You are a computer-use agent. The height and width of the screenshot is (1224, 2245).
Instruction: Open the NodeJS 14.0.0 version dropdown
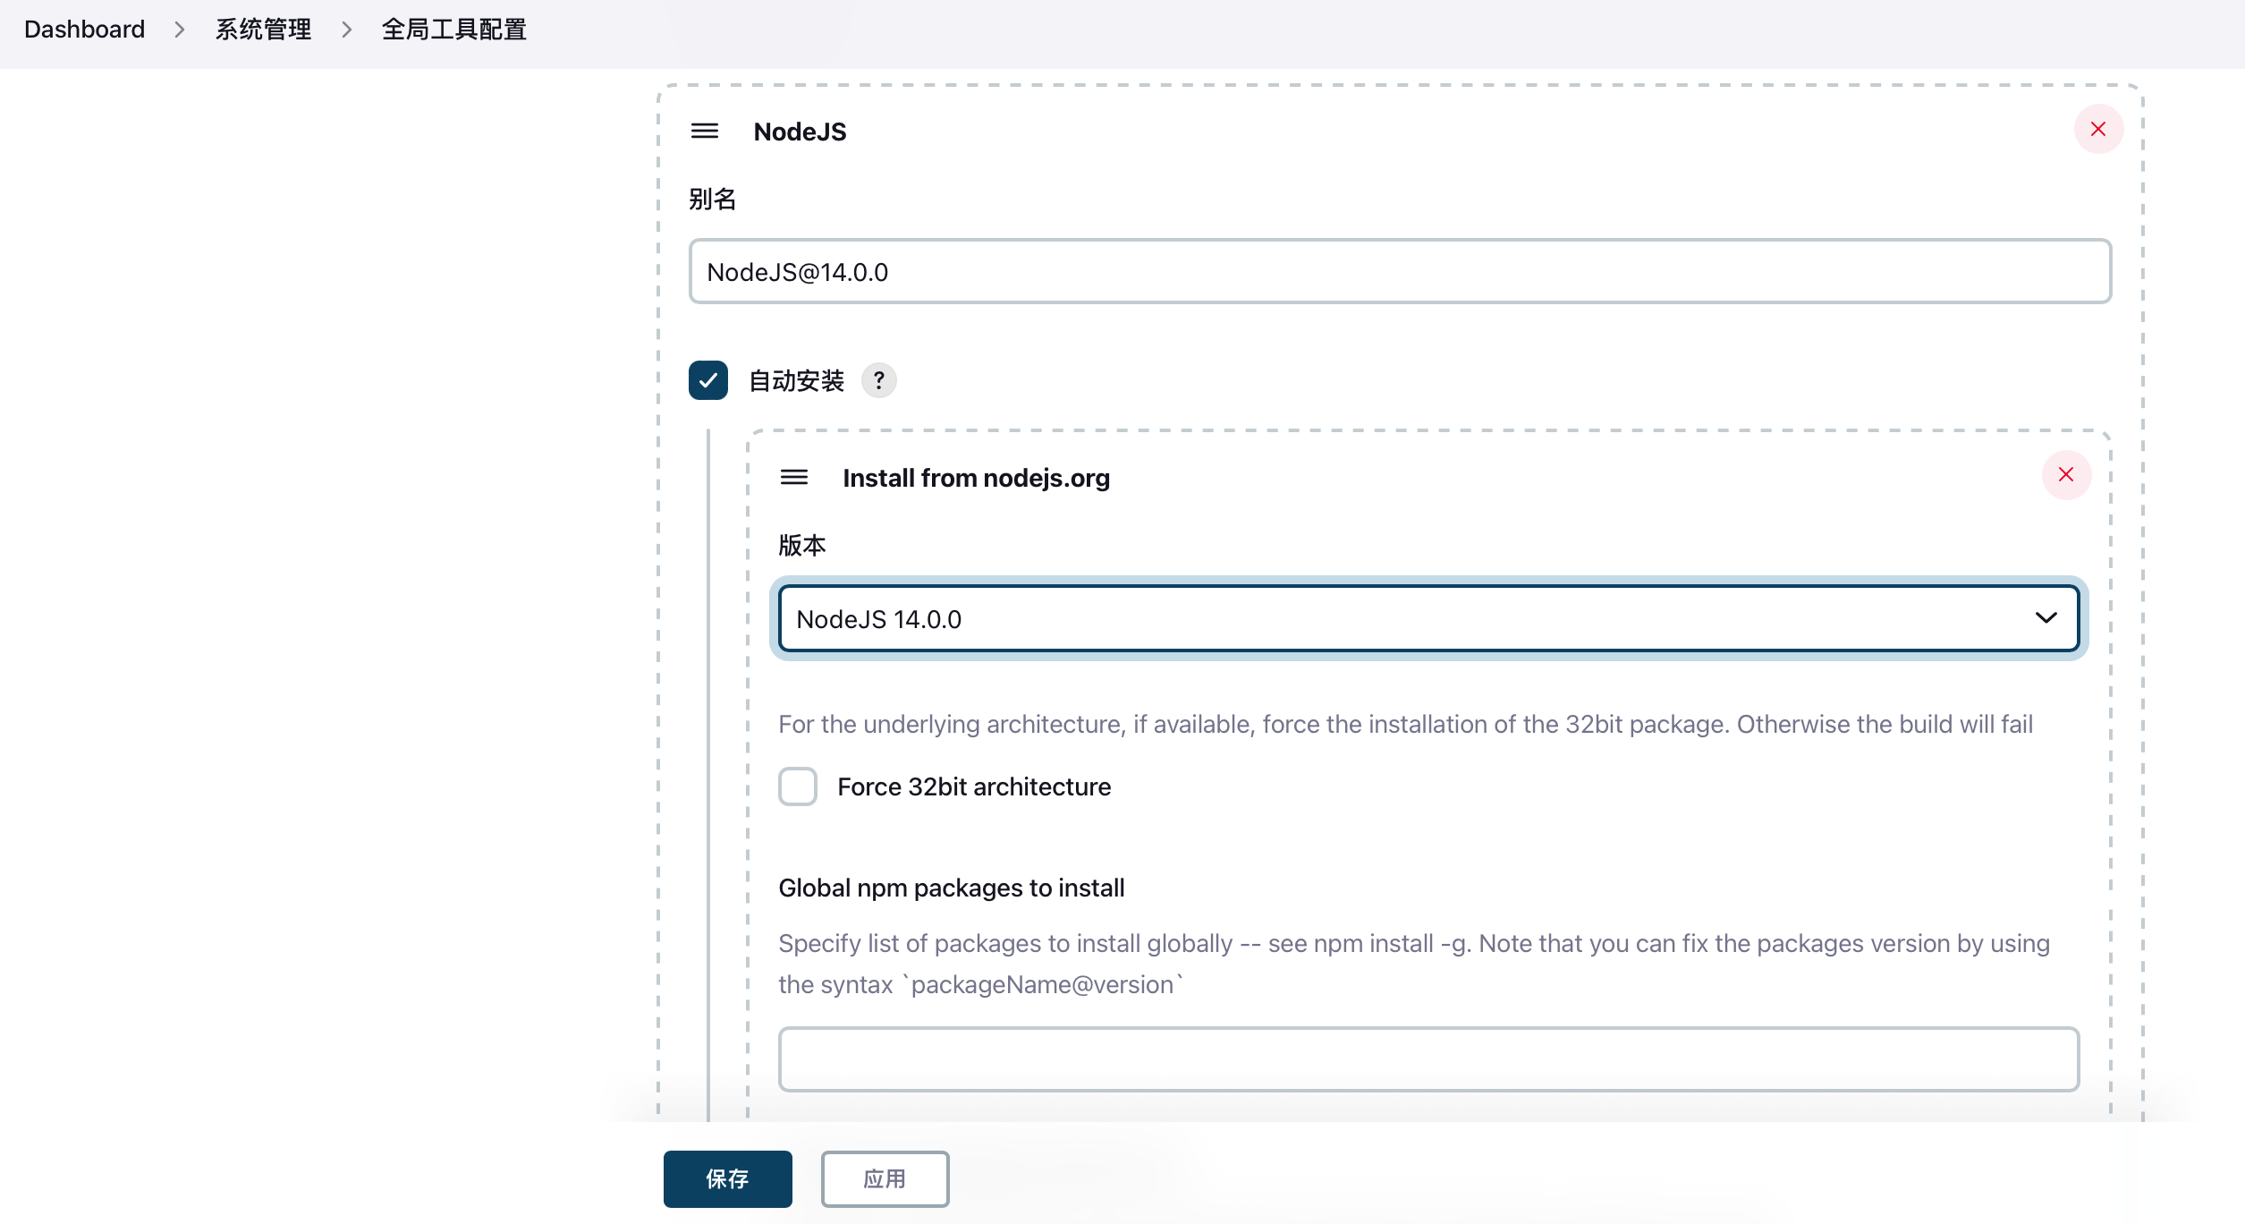[x=1428, y=618]
